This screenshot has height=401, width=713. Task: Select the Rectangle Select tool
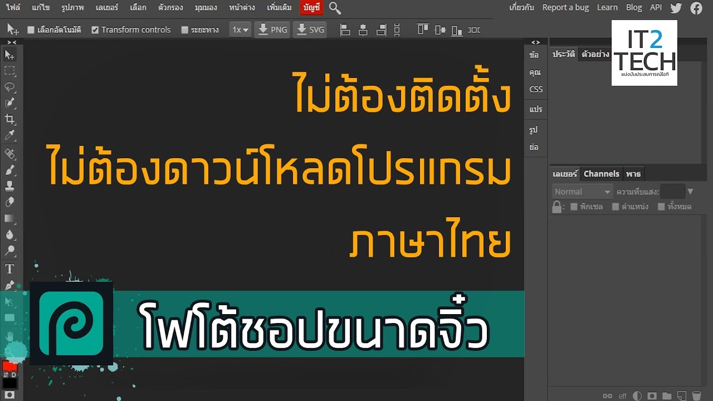click(9, 71)
